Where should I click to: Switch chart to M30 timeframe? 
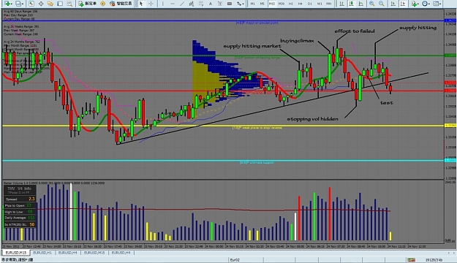point(282,4)
